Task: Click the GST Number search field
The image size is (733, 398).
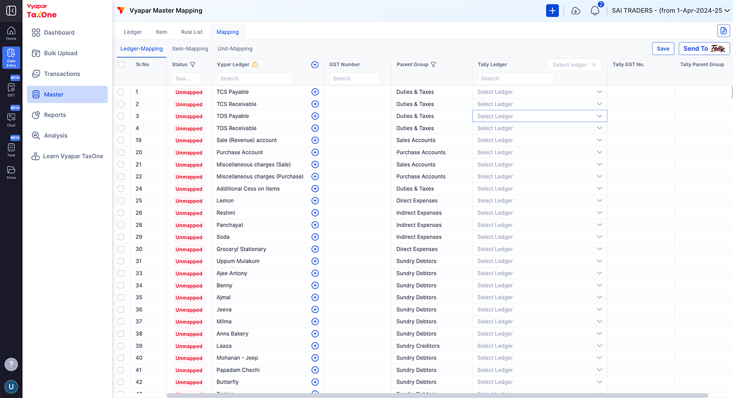Action: pos(355,79)
